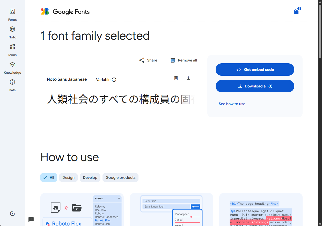Click Download all (1)
This screenshot has height=226, width=322.
tap(255, 86)
